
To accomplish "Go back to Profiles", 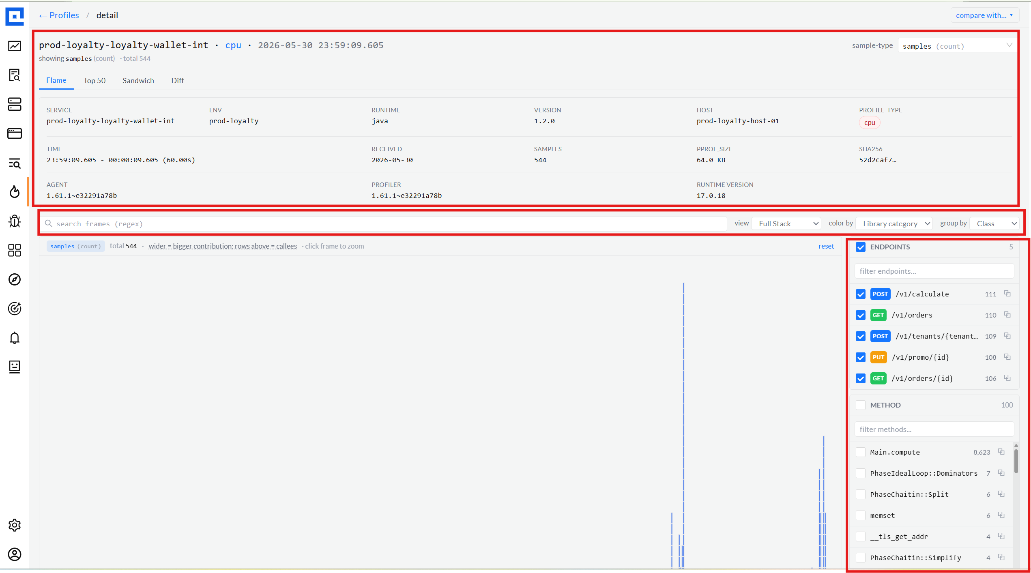I will (59, 15).
